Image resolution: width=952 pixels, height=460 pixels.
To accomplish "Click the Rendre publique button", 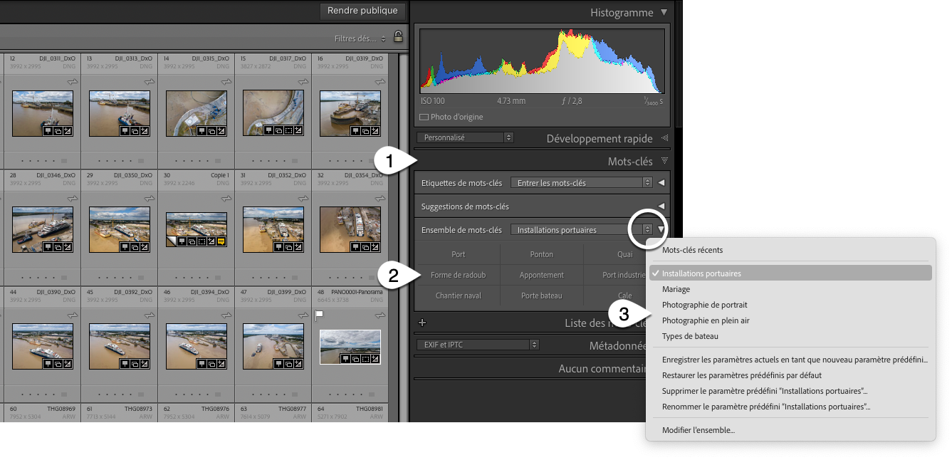I will pyautogui.click(x=362, y=11).
